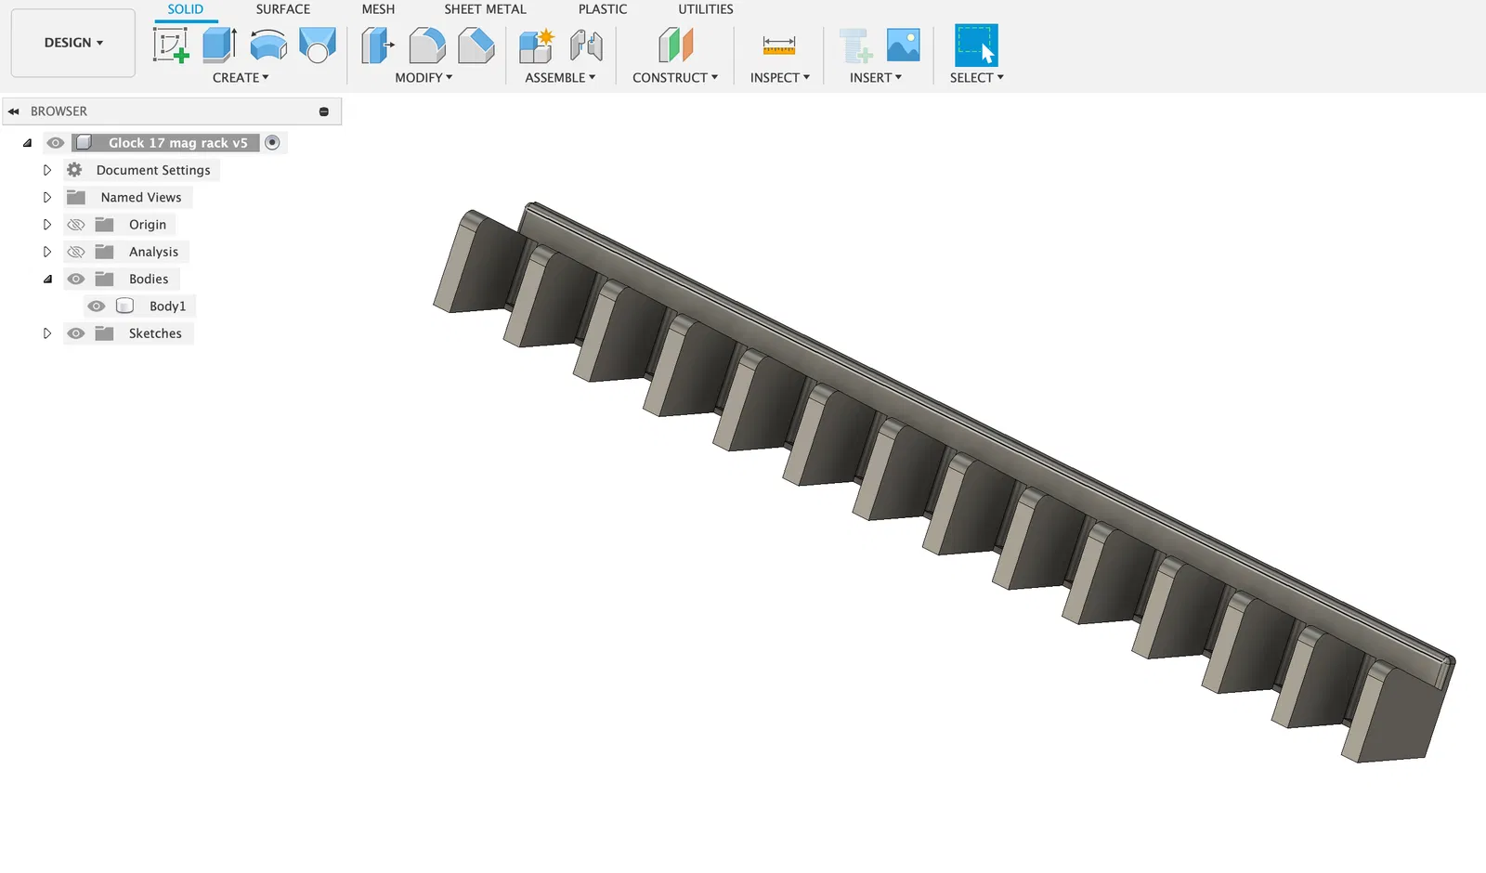Expand the Document Settings node
This screenshot has width=1486, height=873.
47,170
